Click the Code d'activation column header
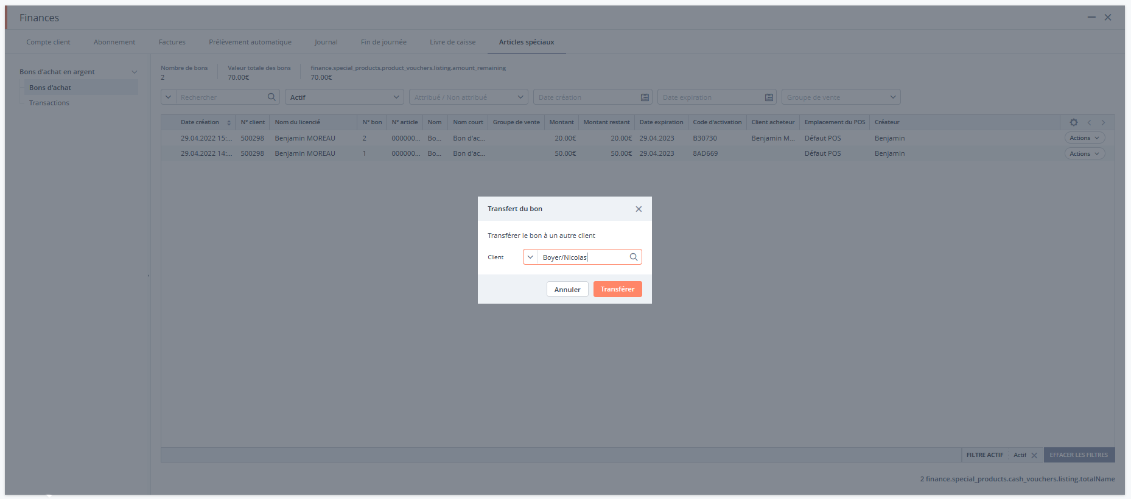 point(717,122)
